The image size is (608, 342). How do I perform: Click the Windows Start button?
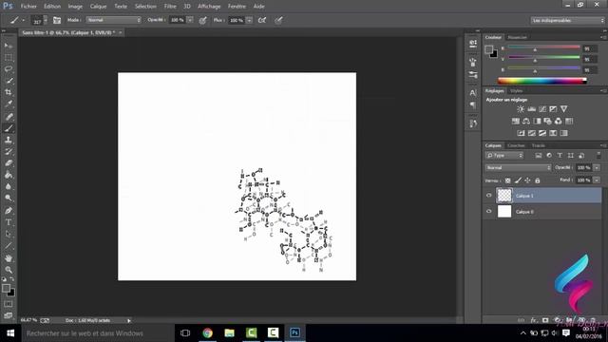tap(10, 333)
